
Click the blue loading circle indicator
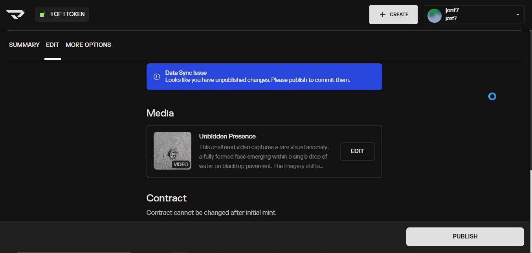(492, 96)
